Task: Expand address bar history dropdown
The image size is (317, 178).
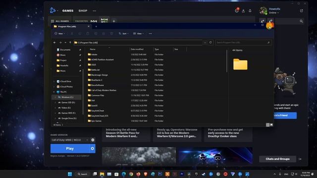Action: point(205,43)
